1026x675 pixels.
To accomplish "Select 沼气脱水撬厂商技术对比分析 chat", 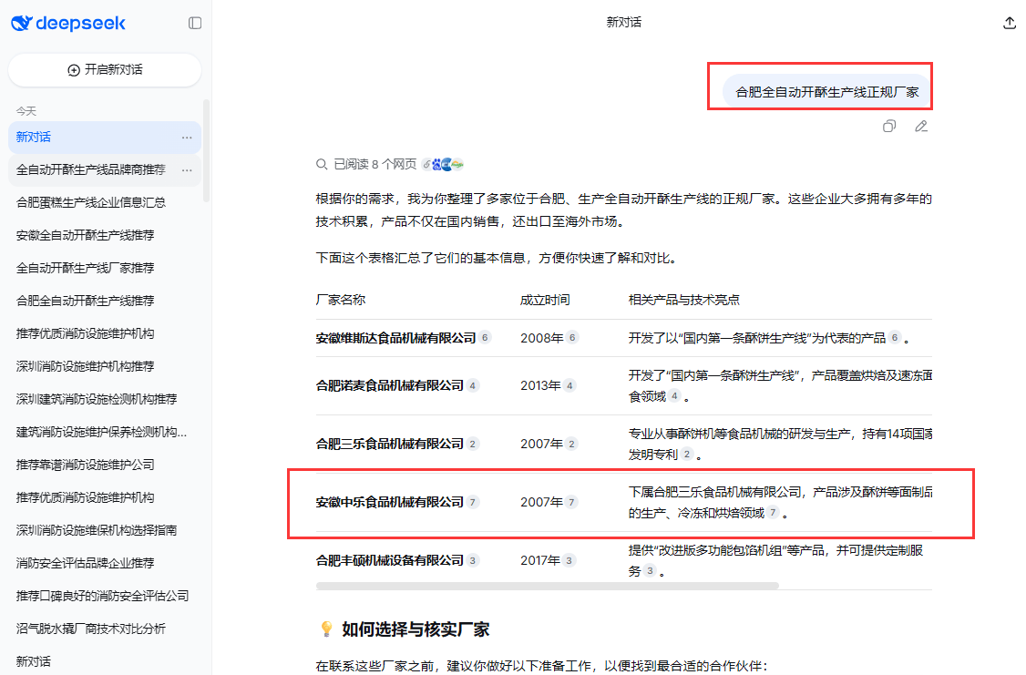I will [x=91, y=629].
